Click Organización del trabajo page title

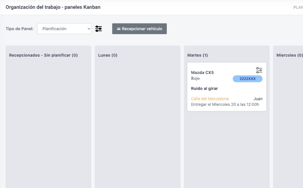(53, 7)
